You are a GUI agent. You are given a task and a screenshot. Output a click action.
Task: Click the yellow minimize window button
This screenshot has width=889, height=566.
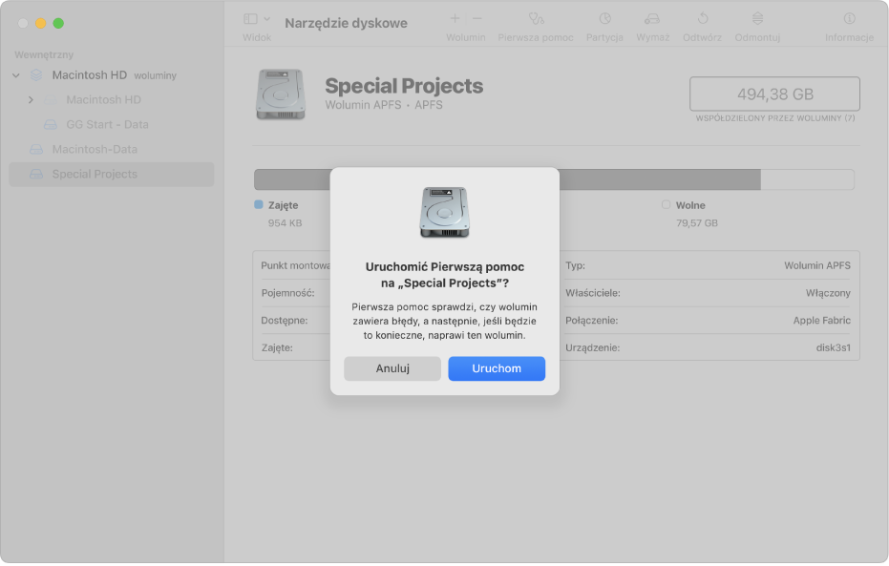pyautogui.click(x=41, y=23)
